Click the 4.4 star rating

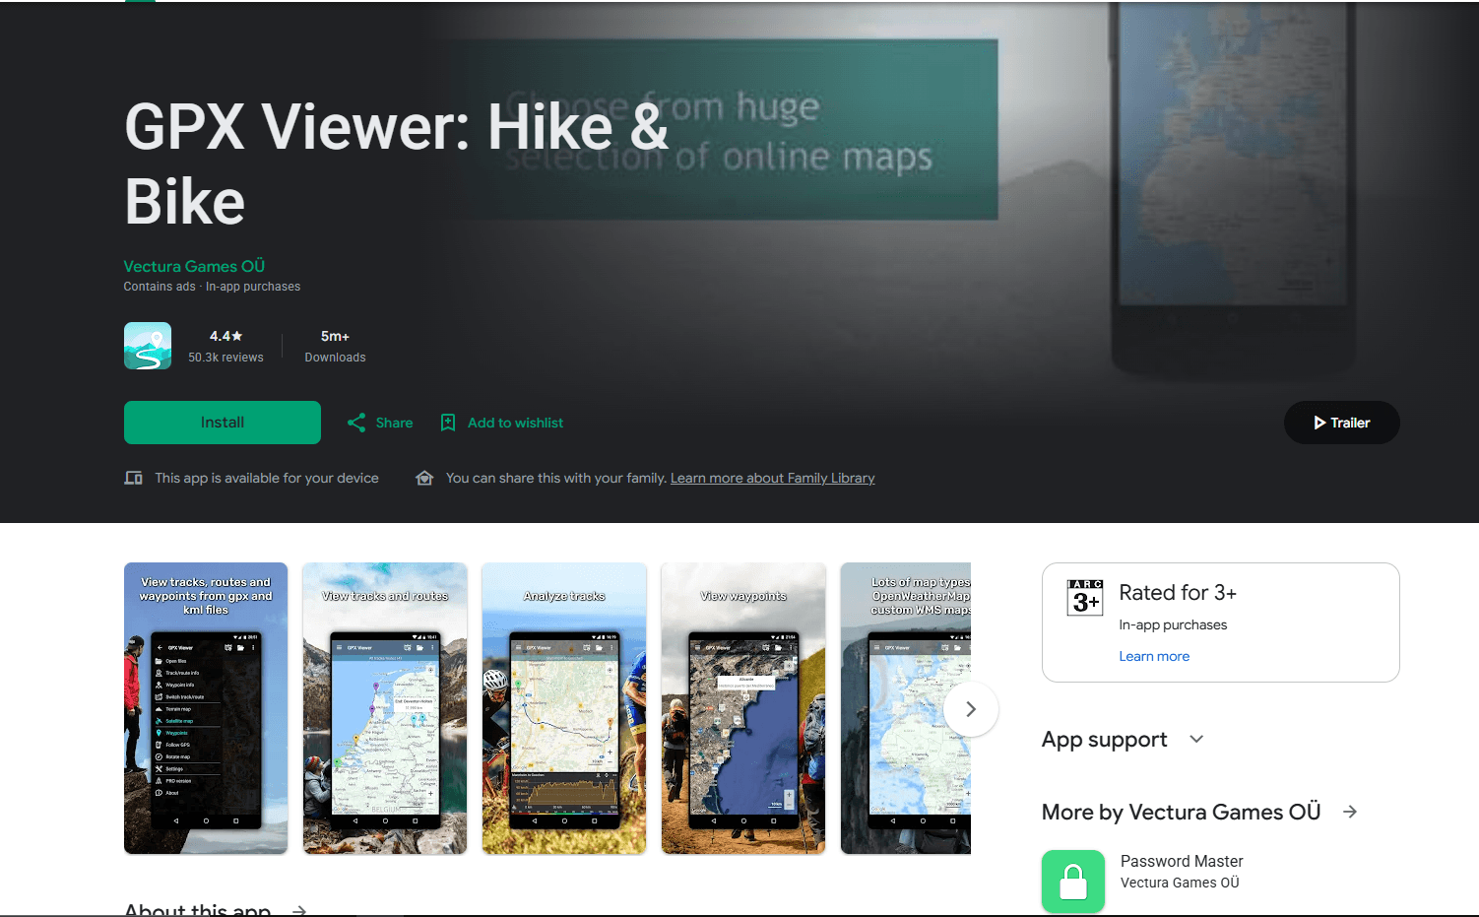coord(225,336)
